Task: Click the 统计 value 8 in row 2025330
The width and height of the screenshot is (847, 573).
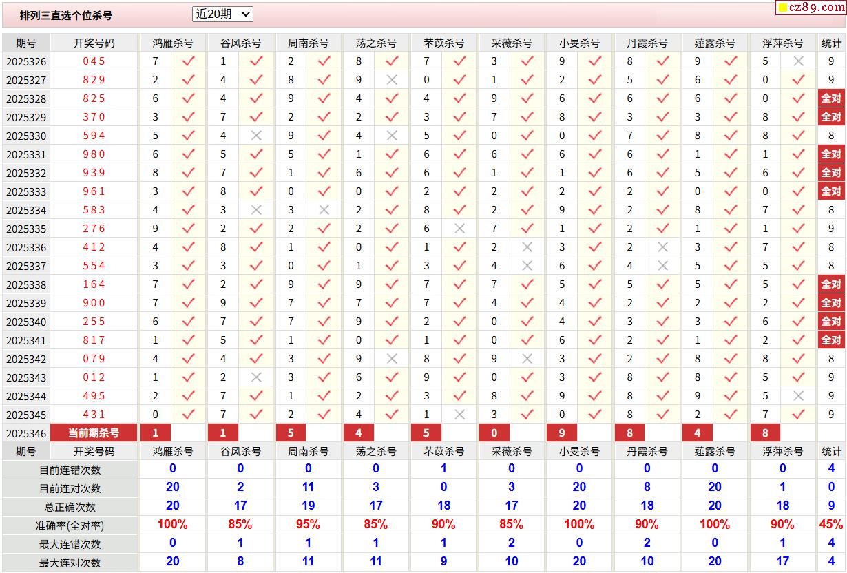Action: [831, 136]
